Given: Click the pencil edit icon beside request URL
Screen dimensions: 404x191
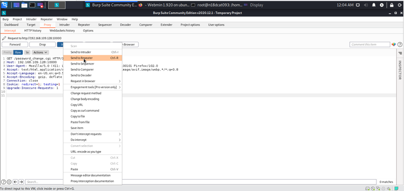Looking at the screenshot, I should [4, 38].
